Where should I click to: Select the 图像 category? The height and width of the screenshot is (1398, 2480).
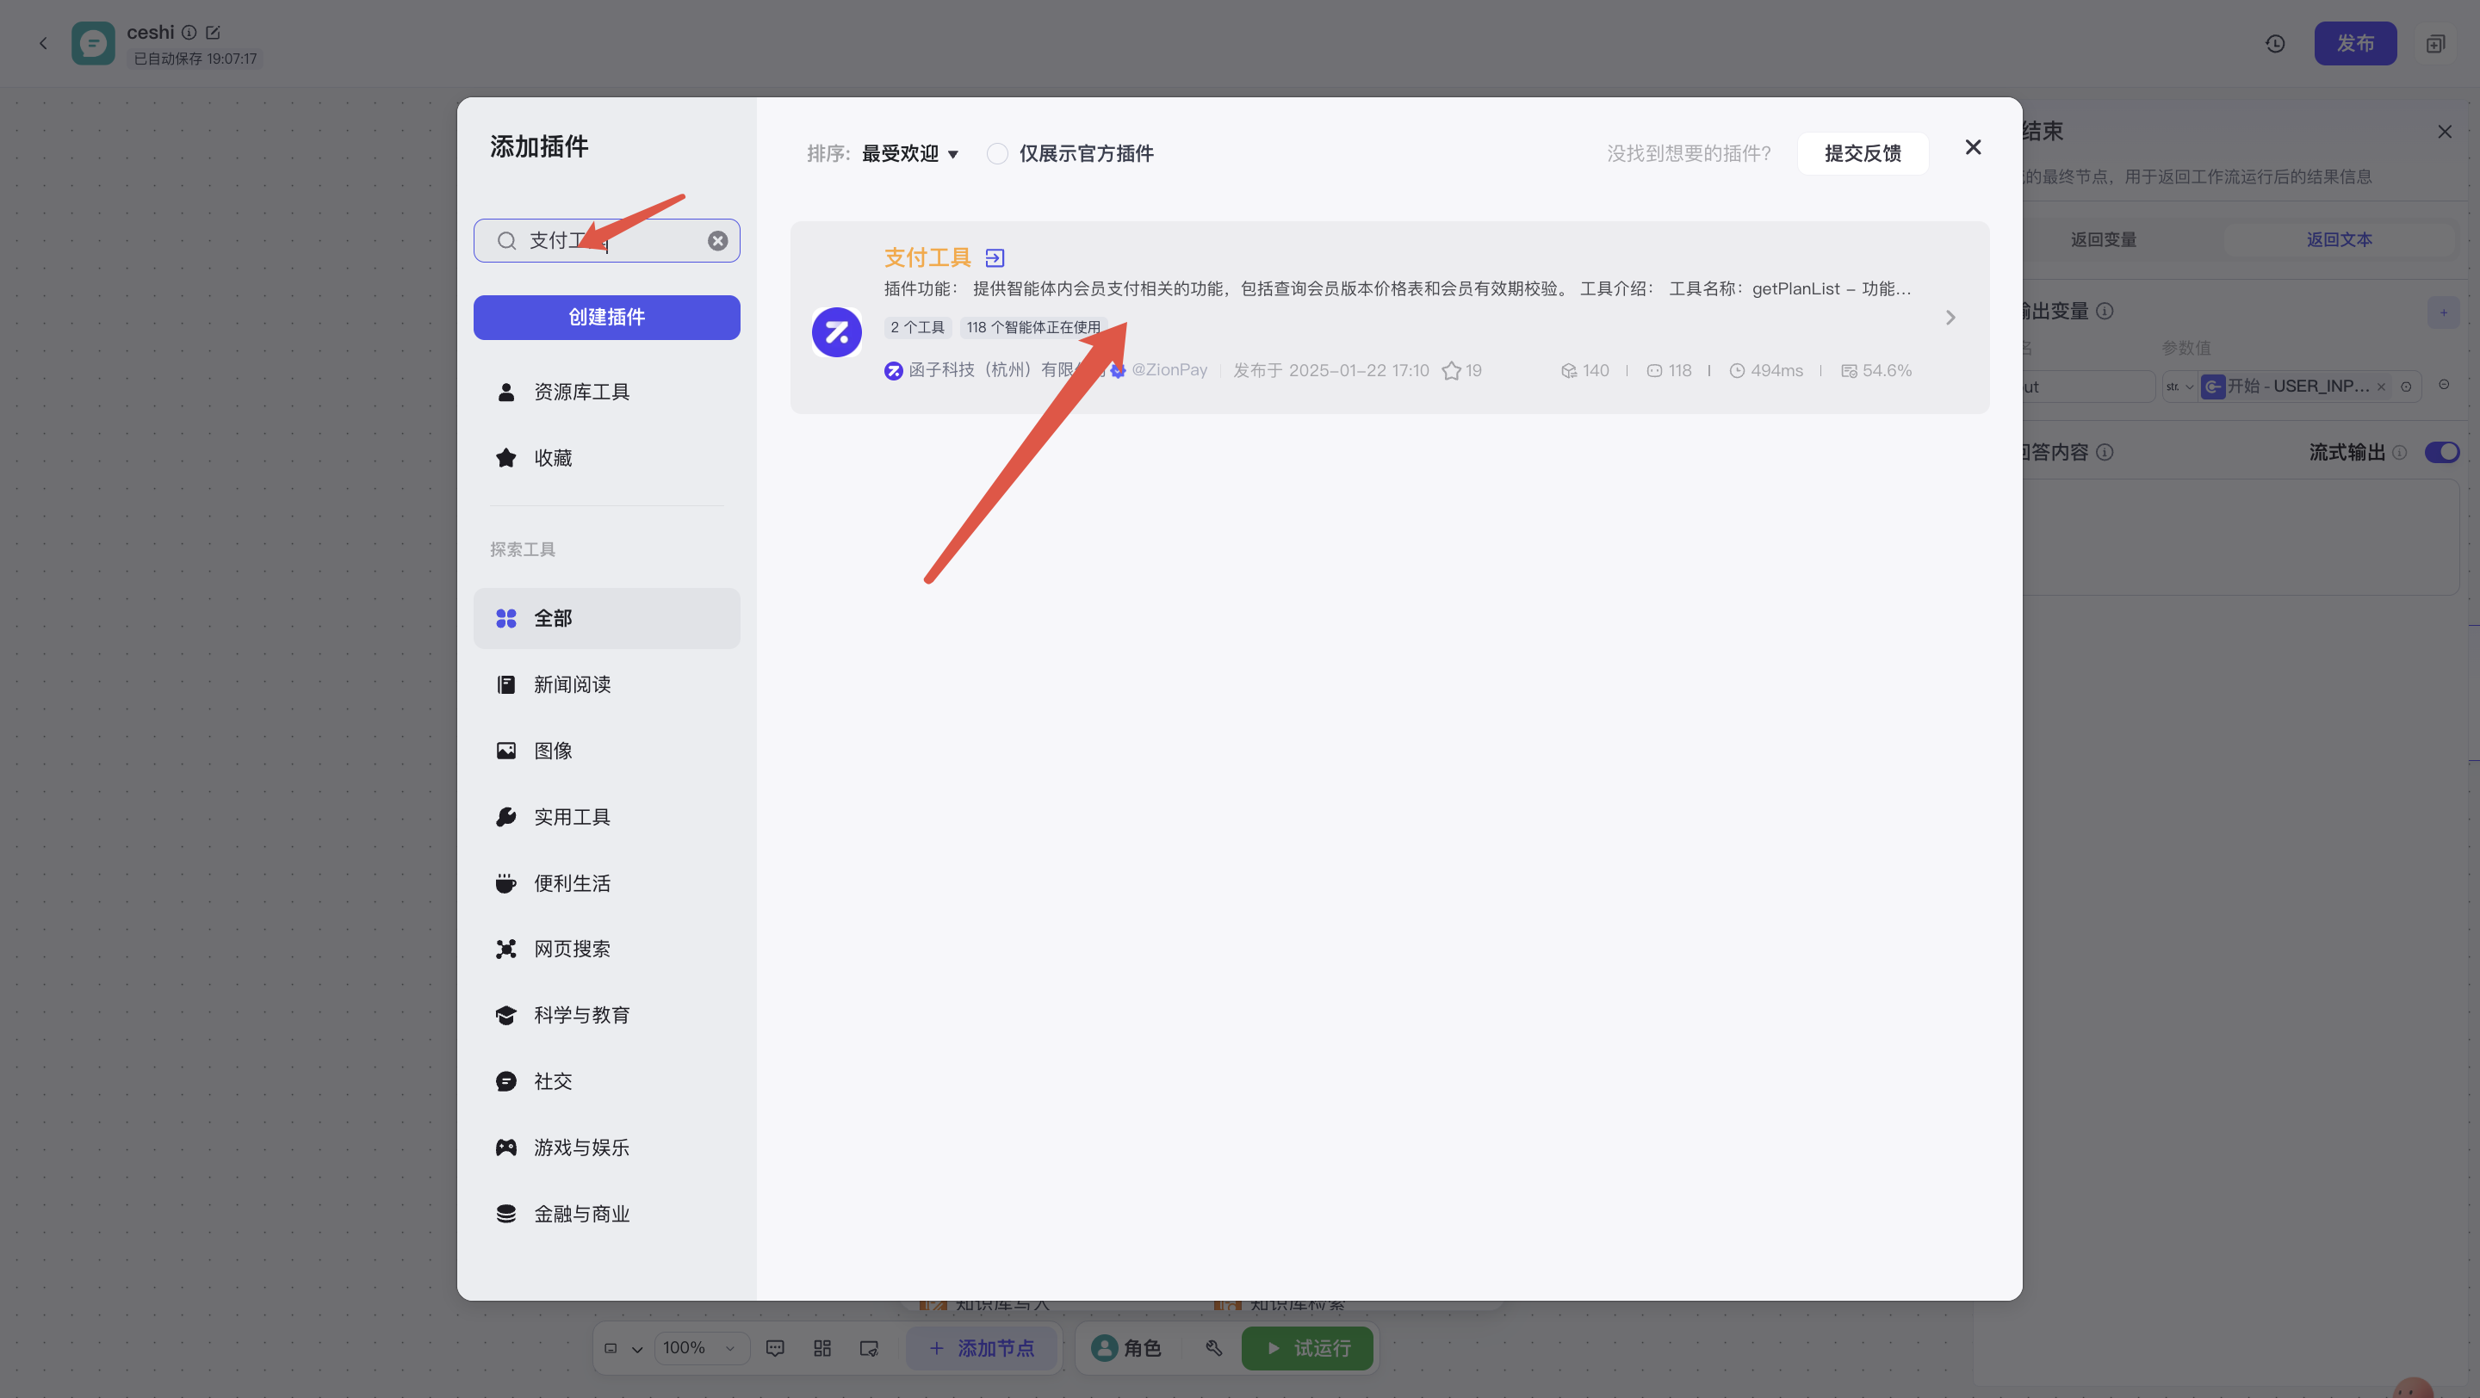click(606, 751)
